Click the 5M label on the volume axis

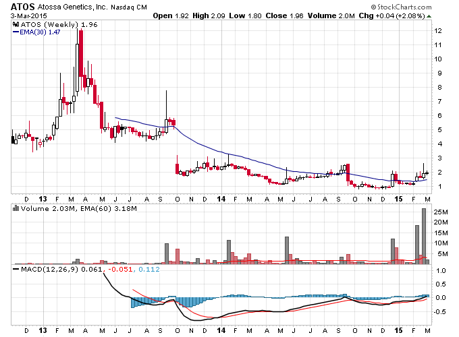[x=443, y=253]
